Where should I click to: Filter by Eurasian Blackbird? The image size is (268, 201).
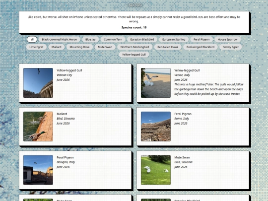pos(142,39)
